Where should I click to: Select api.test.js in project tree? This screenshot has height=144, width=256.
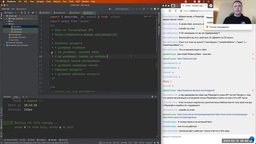17,27
